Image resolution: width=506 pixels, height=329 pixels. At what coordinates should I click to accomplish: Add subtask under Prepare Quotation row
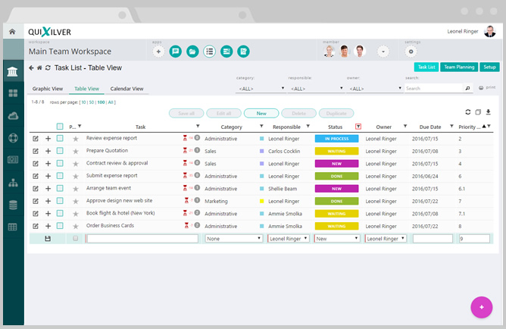click(48, 151)
